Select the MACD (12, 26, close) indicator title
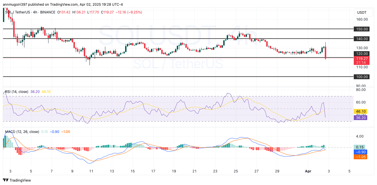377x185 pixels. point(22,132)
